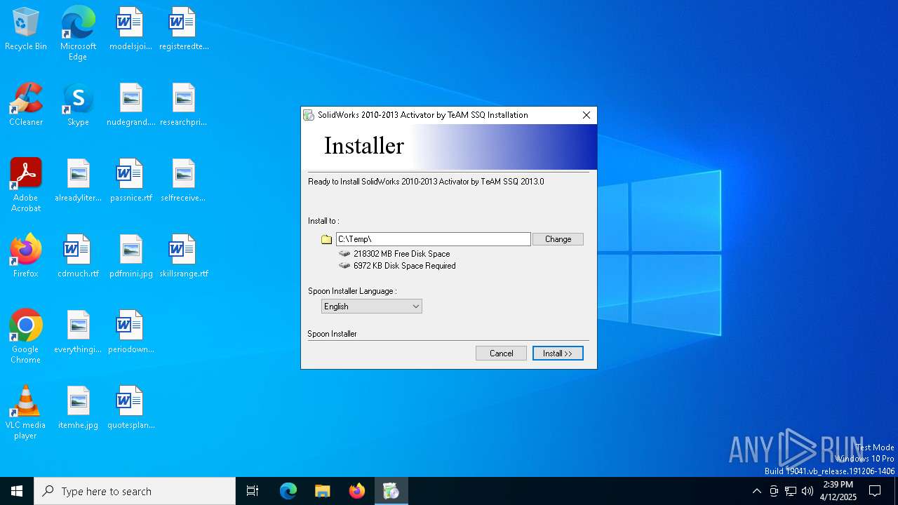The height and width of the screenshot is (505, 898).
Task: Select the selfreceive... image file
Action: tap(184, 180)
